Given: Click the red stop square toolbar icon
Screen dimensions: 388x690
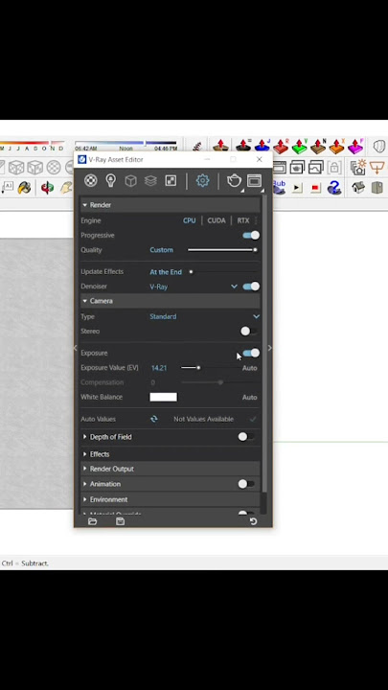Looking at the screenshot, I should 315,188.
